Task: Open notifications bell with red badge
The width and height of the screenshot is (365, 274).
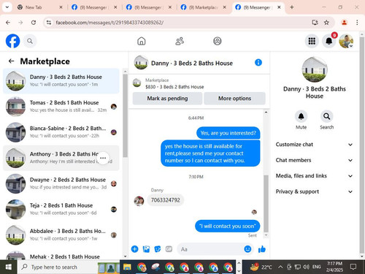Action: point(329,41)
